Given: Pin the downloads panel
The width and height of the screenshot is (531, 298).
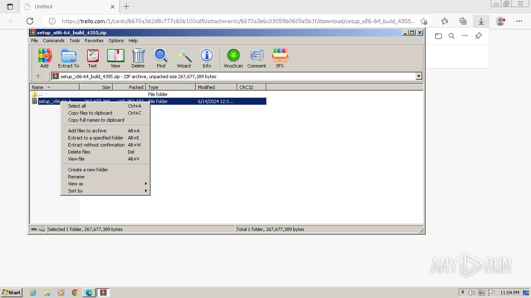Looking at the screenshot, I should click(x=478, y=36).
